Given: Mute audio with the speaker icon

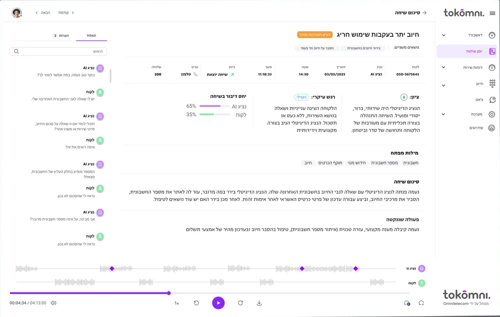Looking at the screenshot, I should pyautogui.click(x=54, y=303).
